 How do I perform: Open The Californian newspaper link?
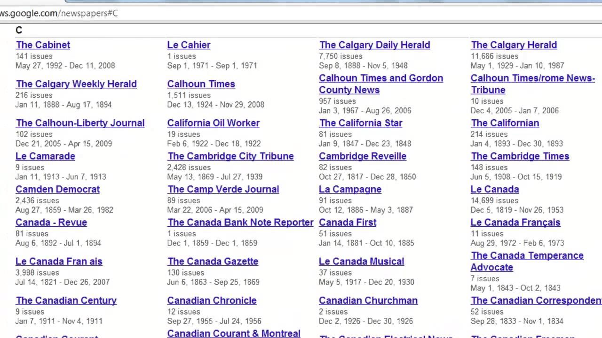[505, 123]
